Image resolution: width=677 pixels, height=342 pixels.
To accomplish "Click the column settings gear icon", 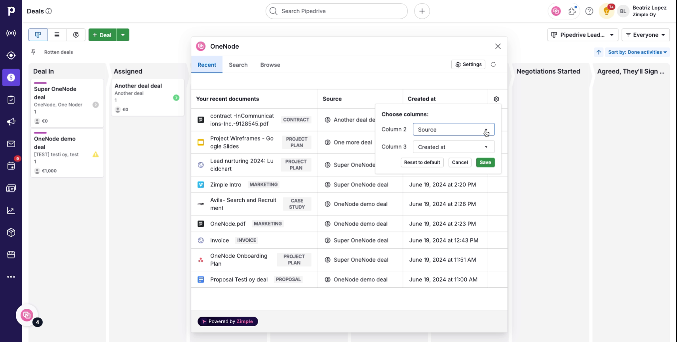I will 496,99.
